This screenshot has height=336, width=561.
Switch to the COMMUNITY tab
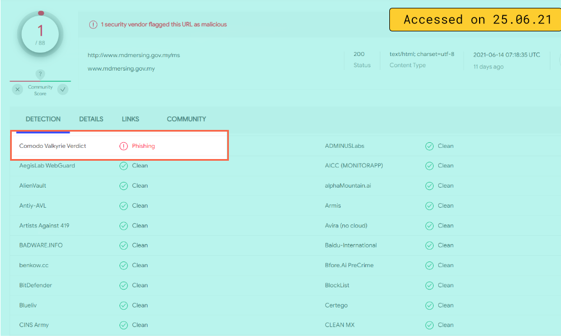(186, 119)
